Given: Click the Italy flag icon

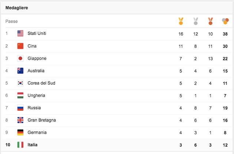Looking at the screenshot, I should [x=20, y=145].
